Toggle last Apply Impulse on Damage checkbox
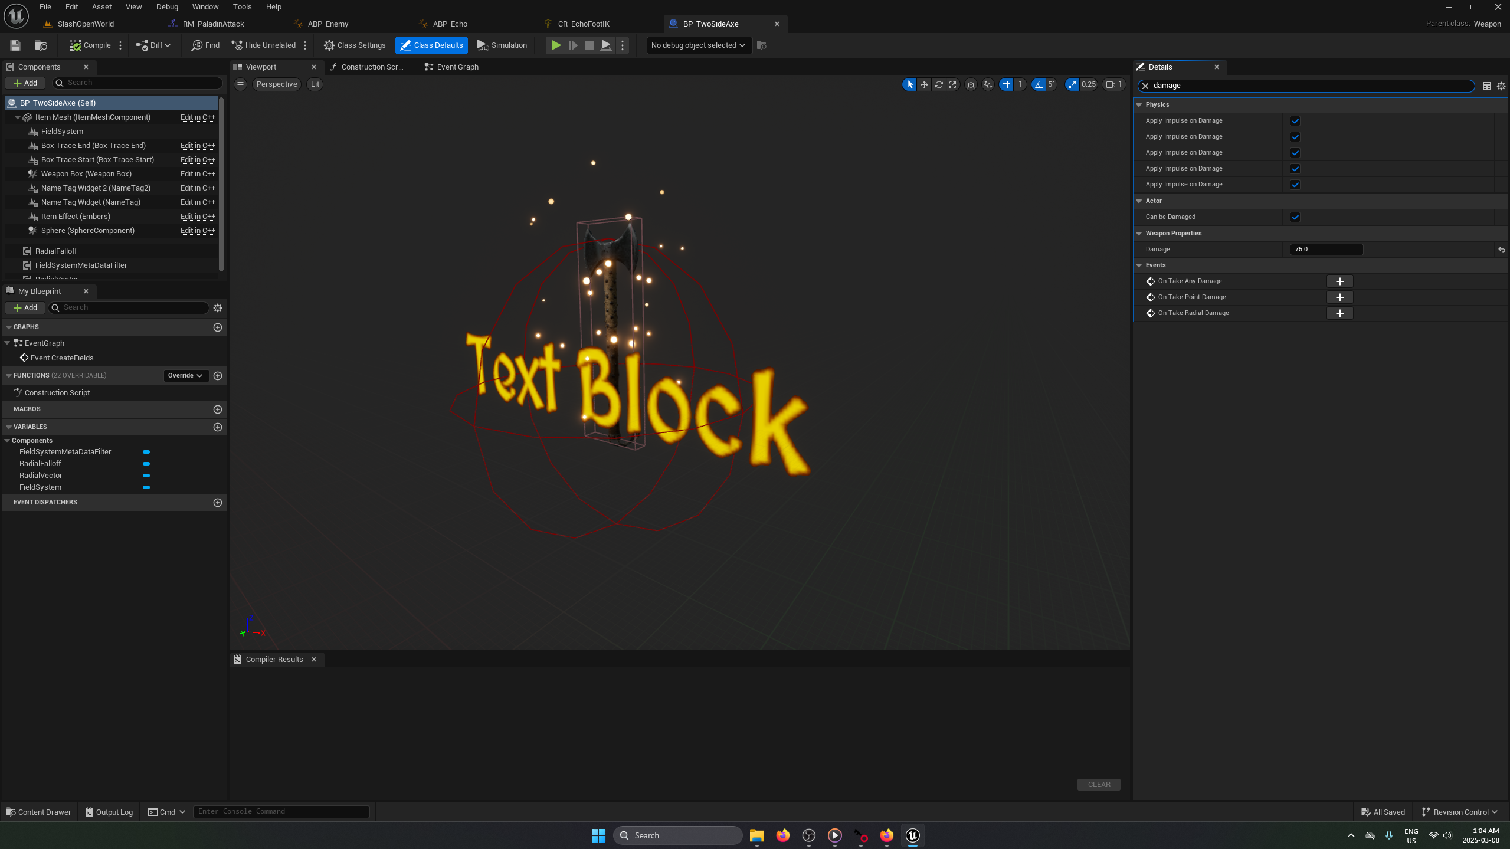This screenshot has width=1510, height=849. pos(1295,185)
